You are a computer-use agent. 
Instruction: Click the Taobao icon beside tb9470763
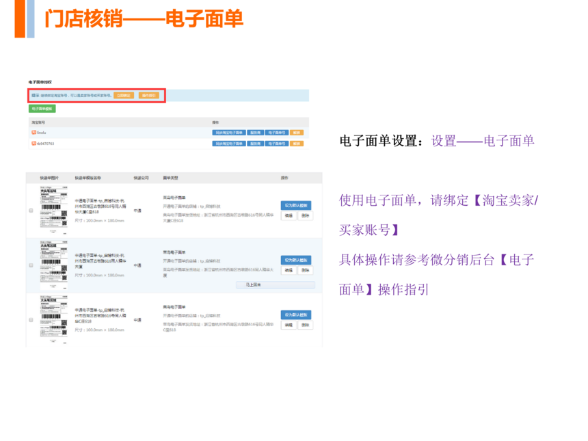(x=34, y=144)
